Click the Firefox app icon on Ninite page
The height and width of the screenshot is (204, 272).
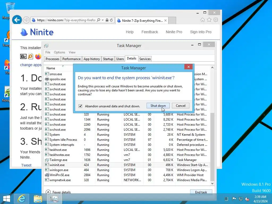pos(38,56)
